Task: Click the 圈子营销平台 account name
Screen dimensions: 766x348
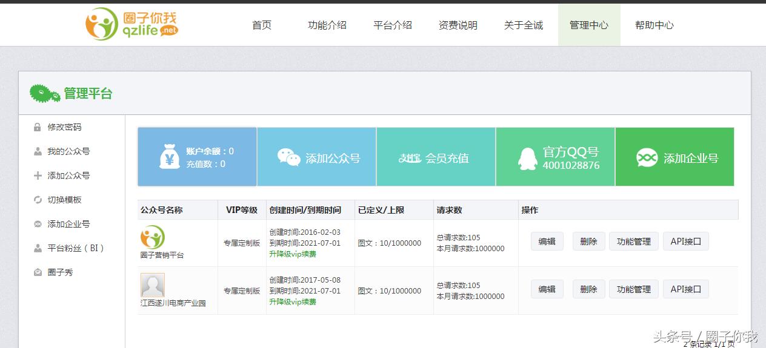Action: (x=162, y=255)
